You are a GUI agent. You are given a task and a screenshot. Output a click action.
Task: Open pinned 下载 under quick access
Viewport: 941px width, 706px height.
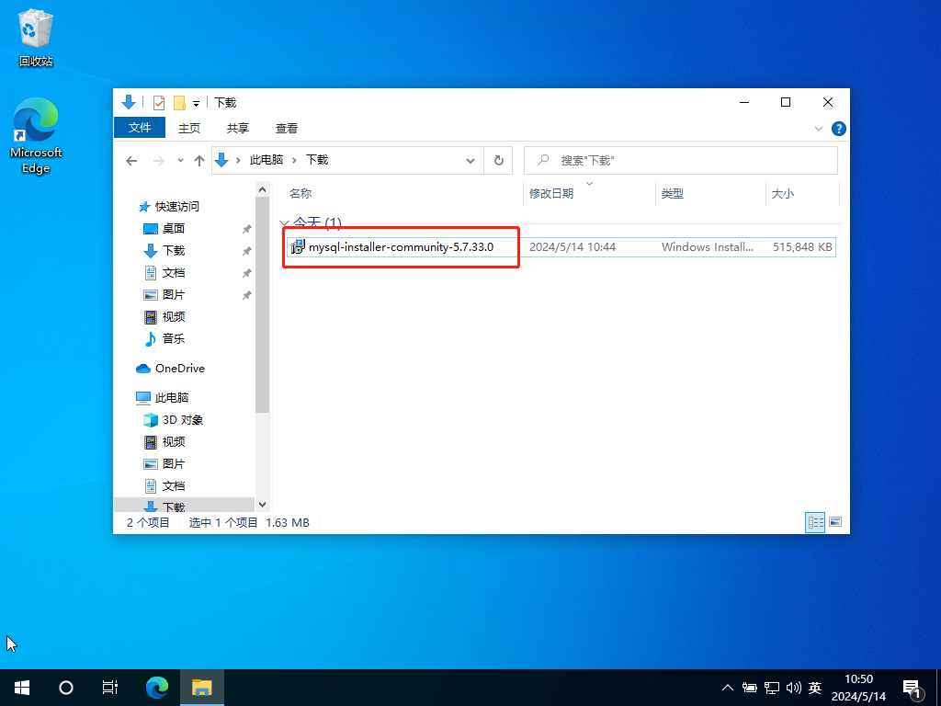pyautogui.click(x=174, y=250)
